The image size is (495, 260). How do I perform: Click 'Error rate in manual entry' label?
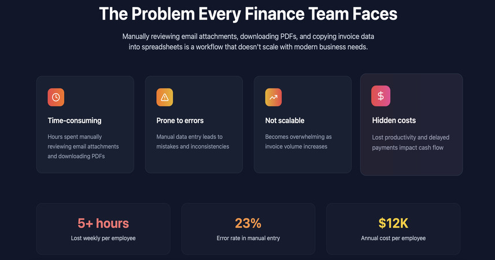[248, 238]
